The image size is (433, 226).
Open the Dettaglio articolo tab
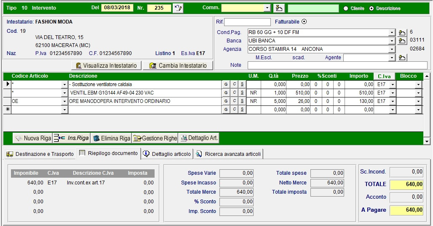pos(167,154)
